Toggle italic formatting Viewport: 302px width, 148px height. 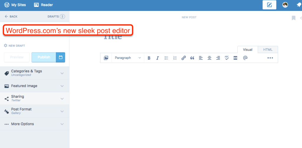[157, 58]
